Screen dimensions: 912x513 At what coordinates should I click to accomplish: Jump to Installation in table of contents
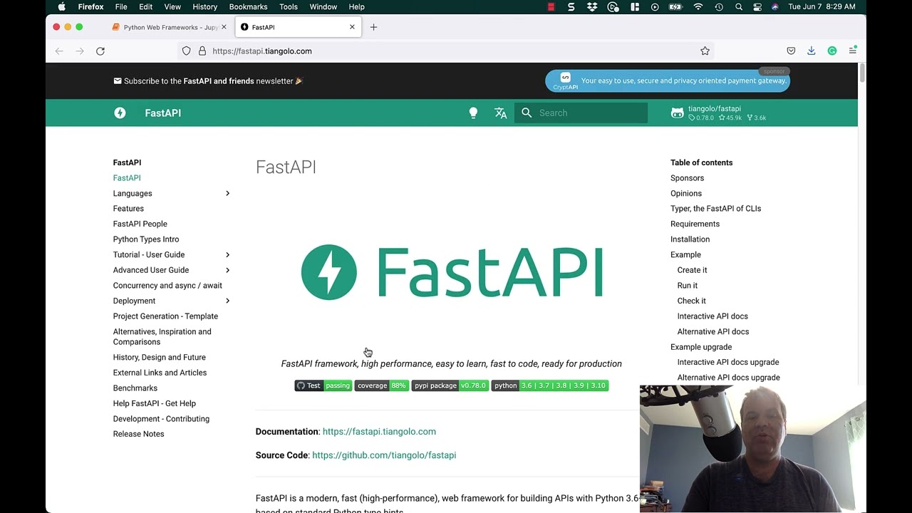(x=690, y=239)
